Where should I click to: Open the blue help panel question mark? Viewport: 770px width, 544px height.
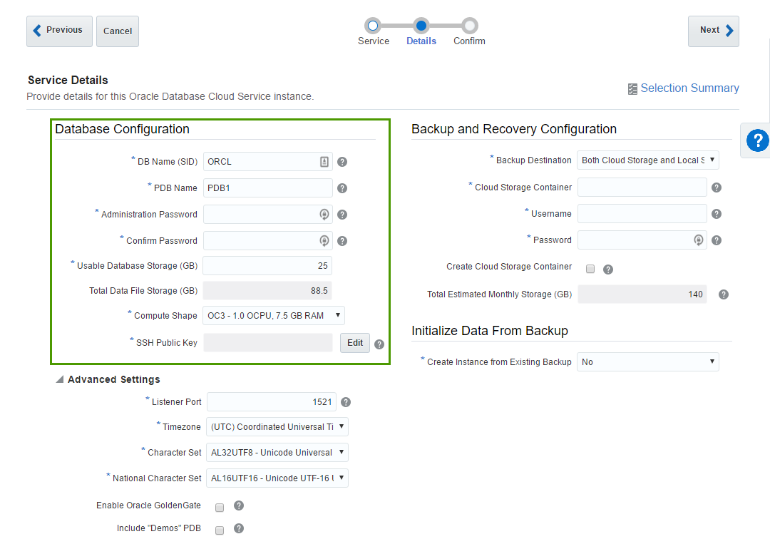point(757,141)
